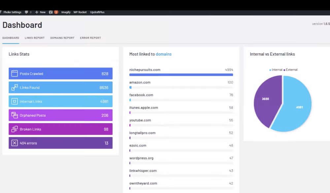Click the Internal vs External links heading
Image resolution: width=330 pixels, height=193 pixels.
(272, 54)
